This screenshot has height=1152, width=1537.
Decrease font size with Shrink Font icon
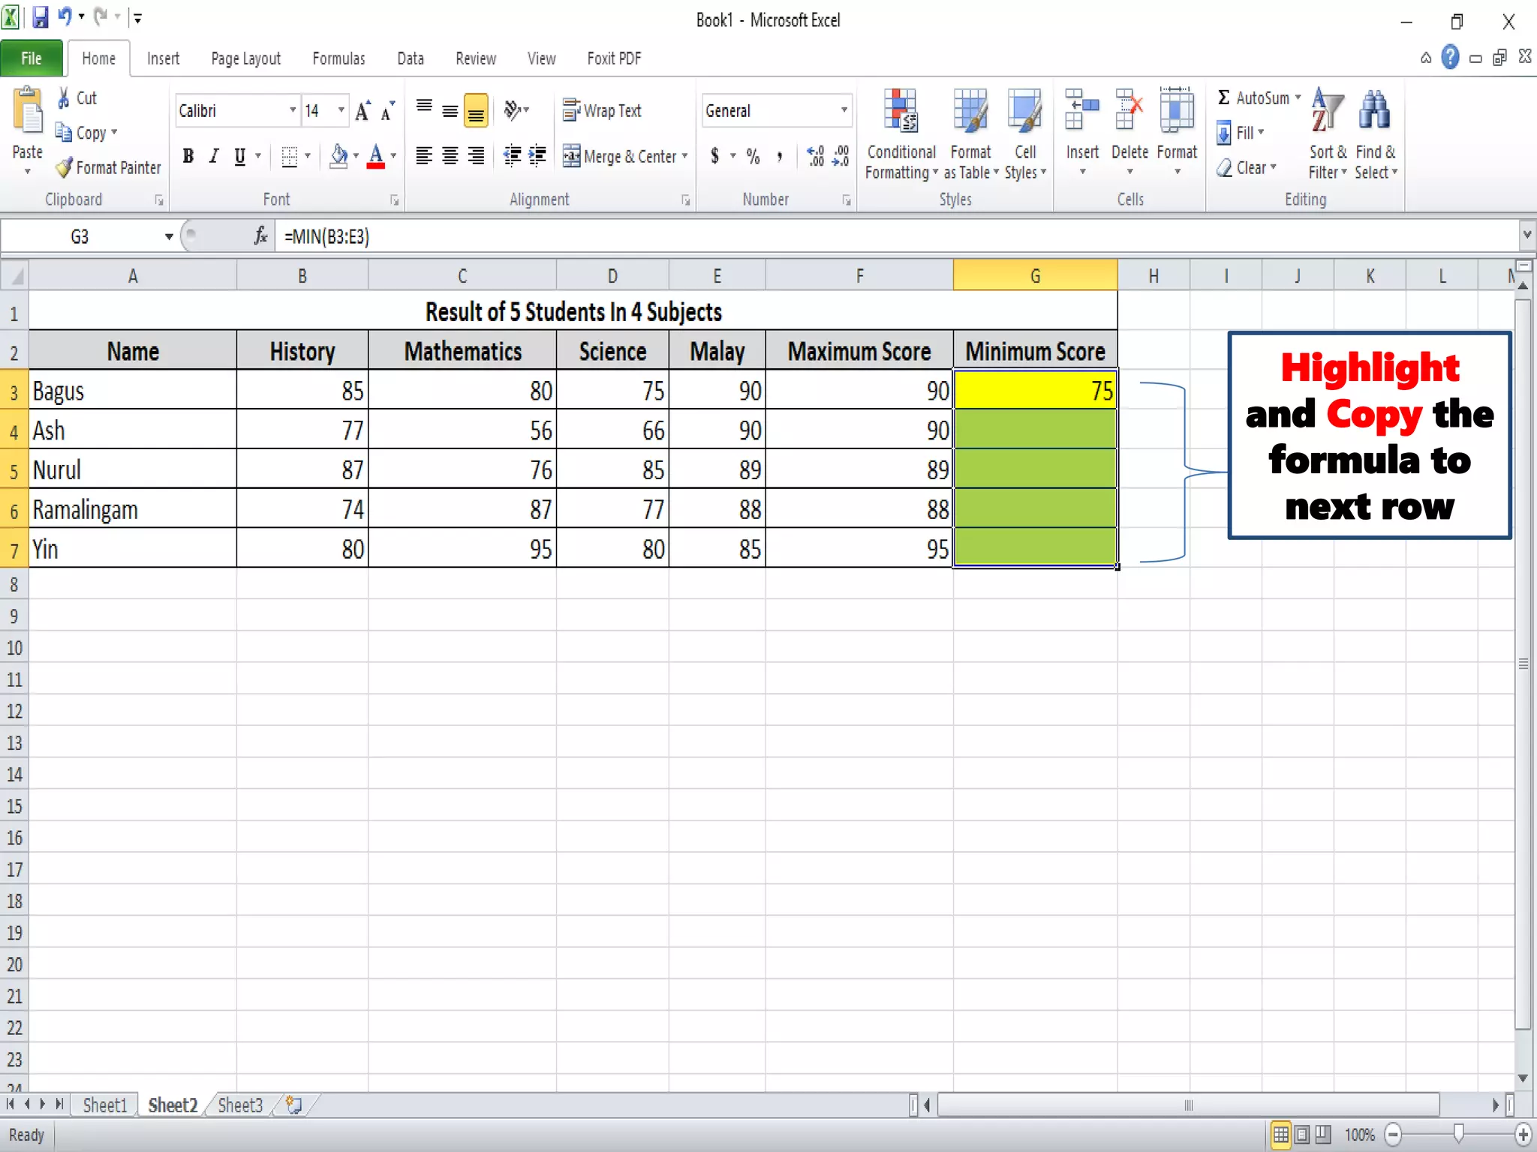pyautogui.click(x=387, y=111)
